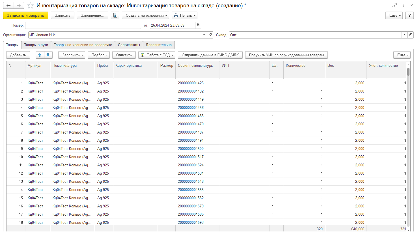This screenshot has height=234, width=416.
Task: Click the Заполнение... button
Action: 92,15
